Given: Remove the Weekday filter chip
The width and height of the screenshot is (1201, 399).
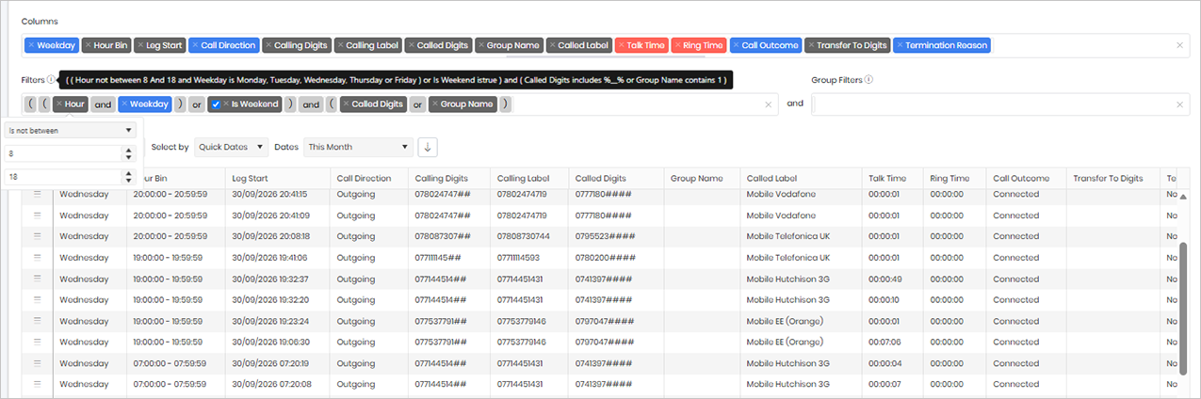Looking at the screenshot, I should point(123,104).
